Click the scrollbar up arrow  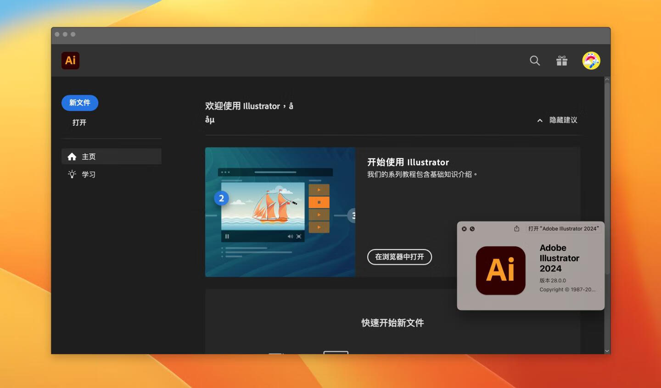point(607,79)
